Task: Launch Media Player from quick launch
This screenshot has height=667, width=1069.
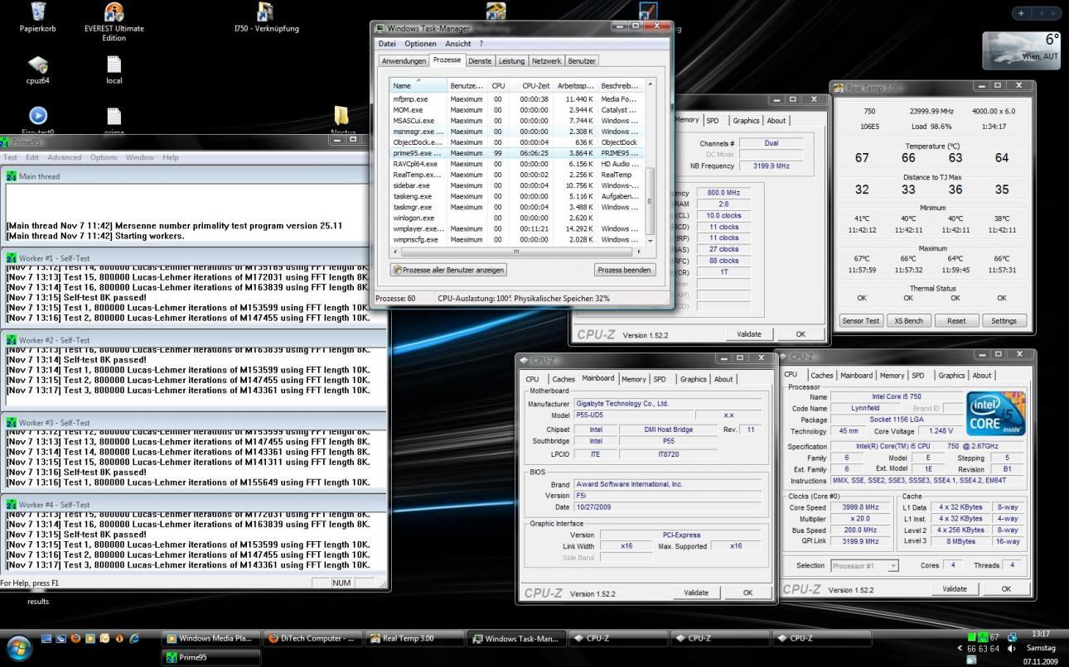Action: pos(90,638)
